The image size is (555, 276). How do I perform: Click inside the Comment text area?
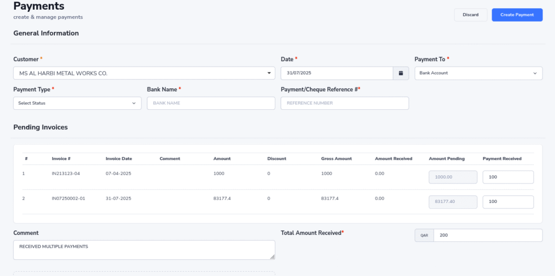pos(144,250)
